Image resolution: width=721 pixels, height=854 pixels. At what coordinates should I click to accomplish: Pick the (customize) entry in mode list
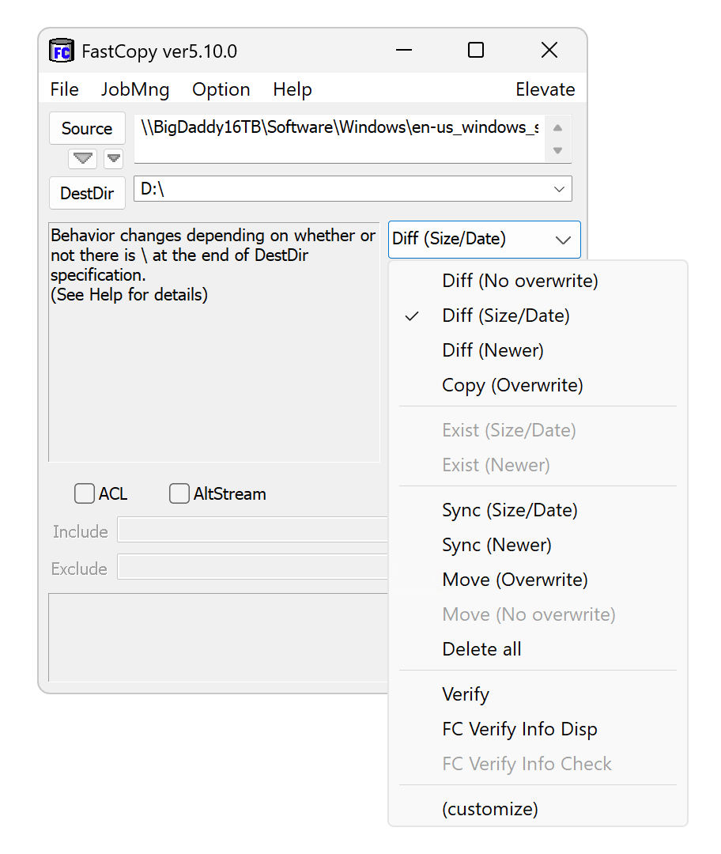click(490, 810)
